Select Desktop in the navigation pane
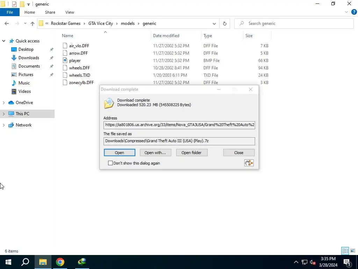The width and height of the screenshot is (358, 269). 26,49
